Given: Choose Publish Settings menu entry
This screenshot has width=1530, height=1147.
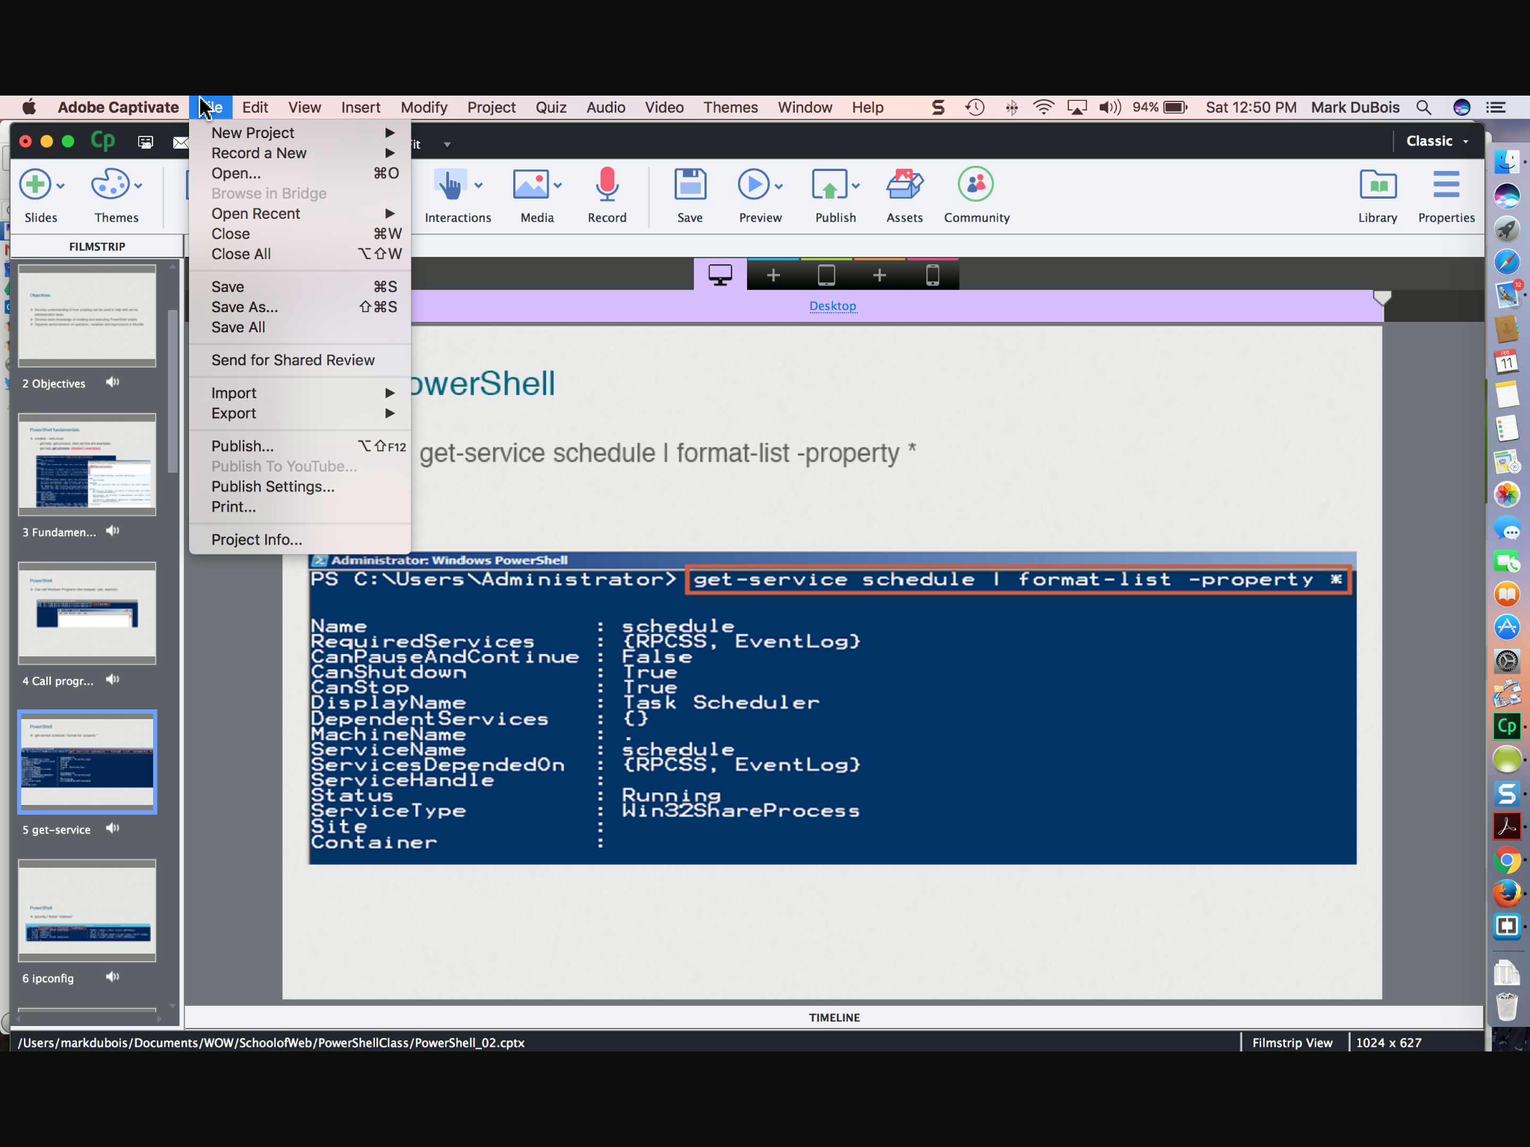Looking at the screenshot, I should [x=300, y=486].
